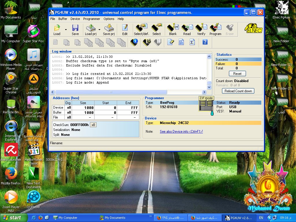The height and width of the screenshot is (222, 296).
Task: Click log window scroll up arrow
Action: [209, 56]
